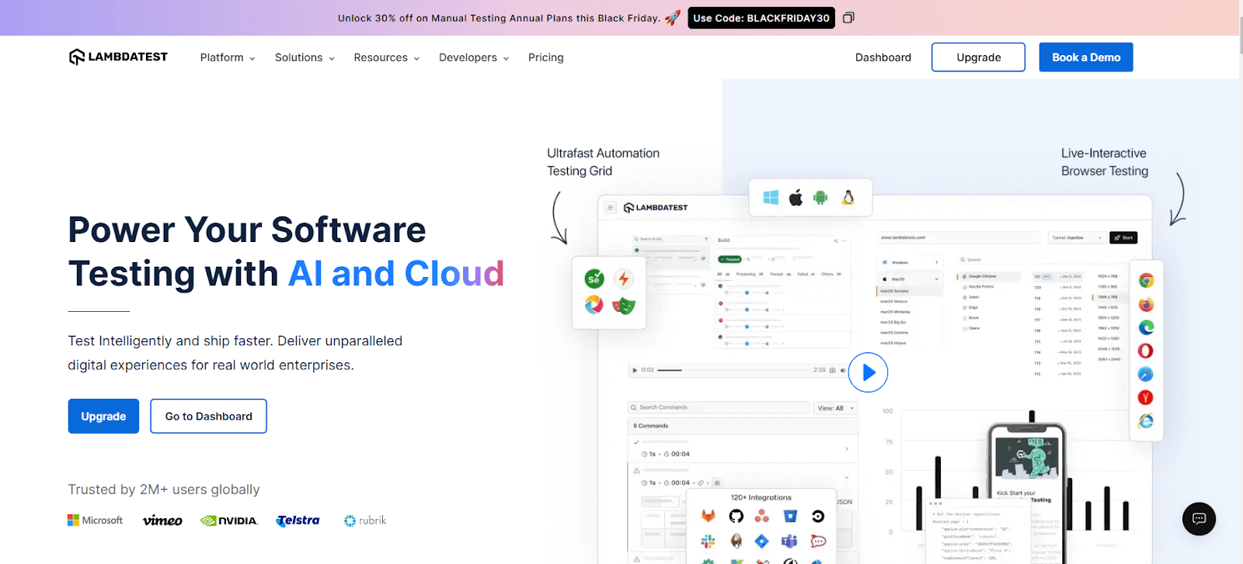Expand the Resources menu
Screen dimensions: 1243x564
coord(387,57)
